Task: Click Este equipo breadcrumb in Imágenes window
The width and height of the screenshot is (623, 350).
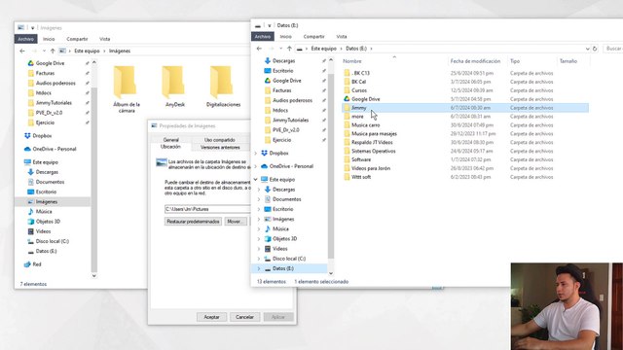Action: [87, 51]
